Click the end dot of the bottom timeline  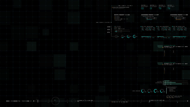[188, 101]
